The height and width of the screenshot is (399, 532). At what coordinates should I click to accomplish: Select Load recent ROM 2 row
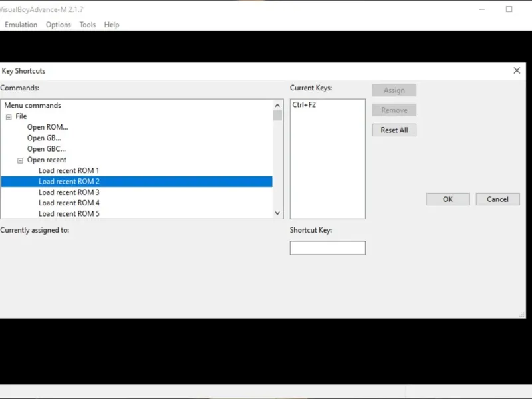(137, 182)
